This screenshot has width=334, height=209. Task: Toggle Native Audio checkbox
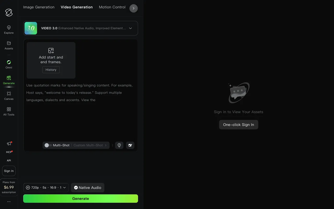tap(88, 188)
